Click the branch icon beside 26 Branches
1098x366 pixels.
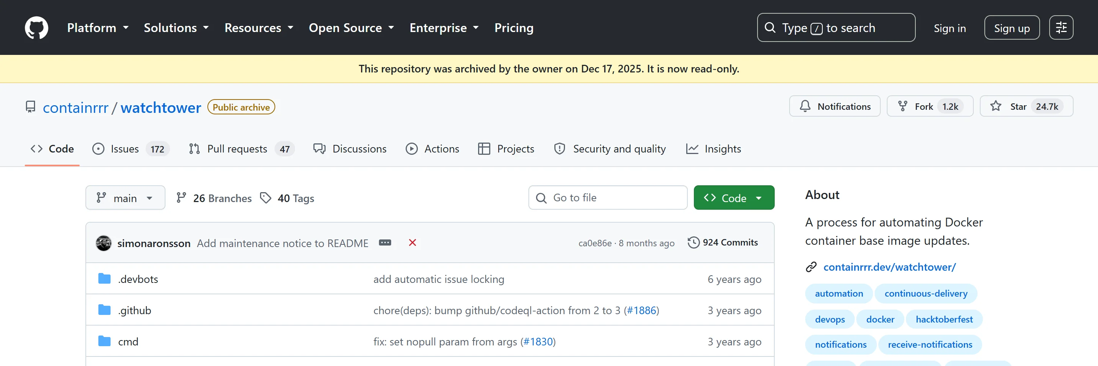point(181,198)
